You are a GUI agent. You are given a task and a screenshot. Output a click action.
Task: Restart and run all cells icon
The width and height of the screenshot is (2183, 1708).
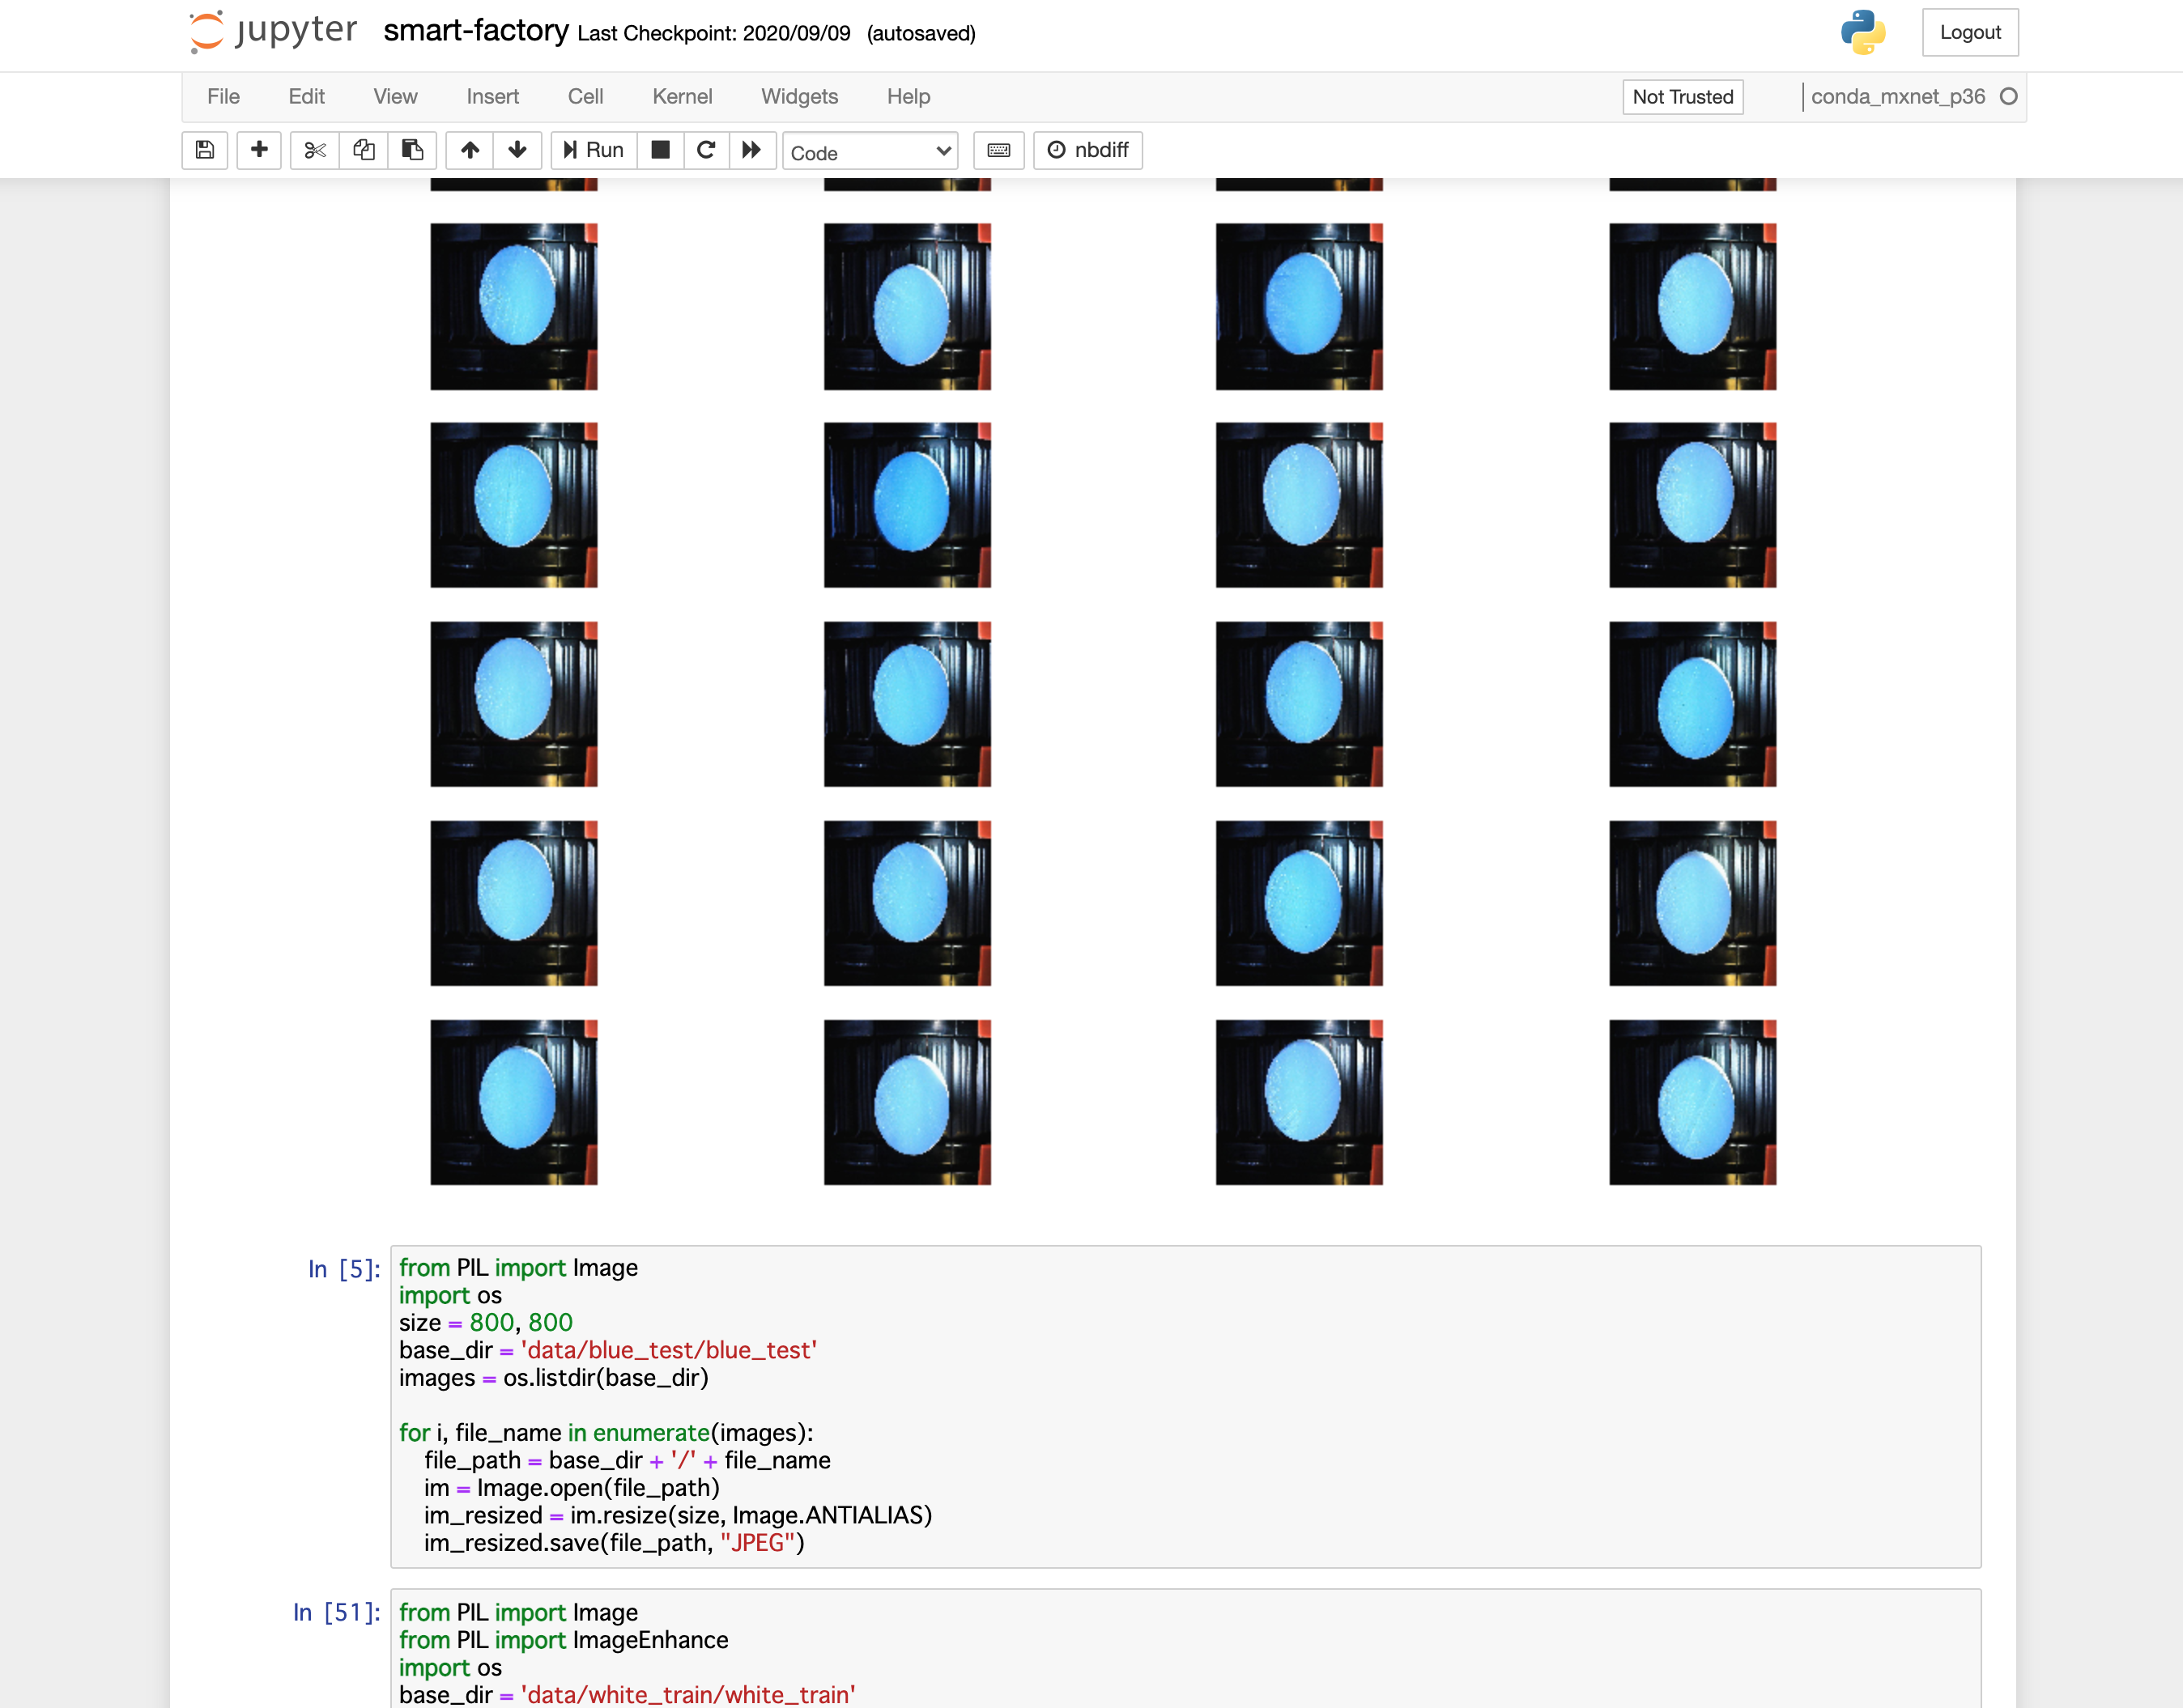pos(751,150)
